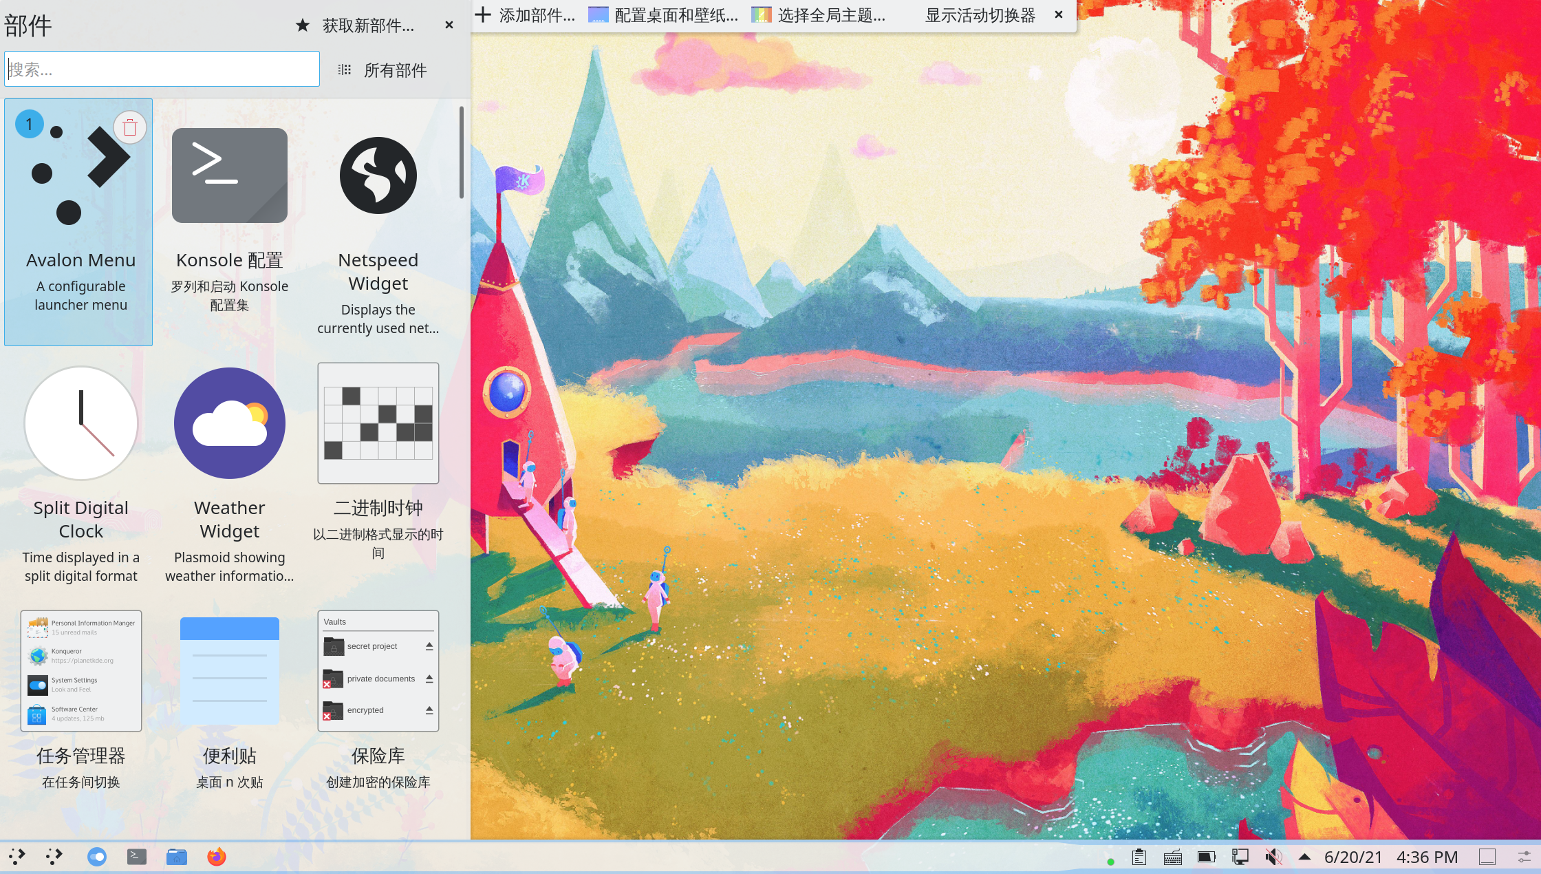The image size is (1541, 874).
Task: Eject the 'secret project' vault
Action: (429, 646)
